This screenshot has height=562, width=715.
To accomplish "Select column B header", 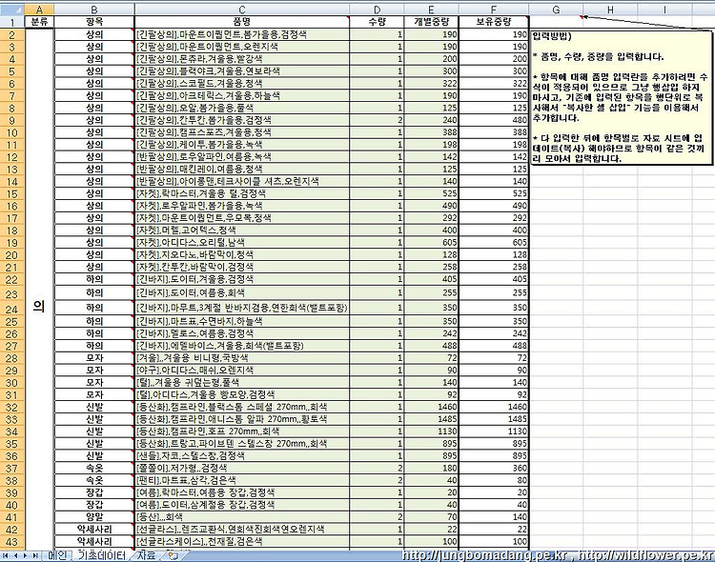I will click(x=94, y=10).
